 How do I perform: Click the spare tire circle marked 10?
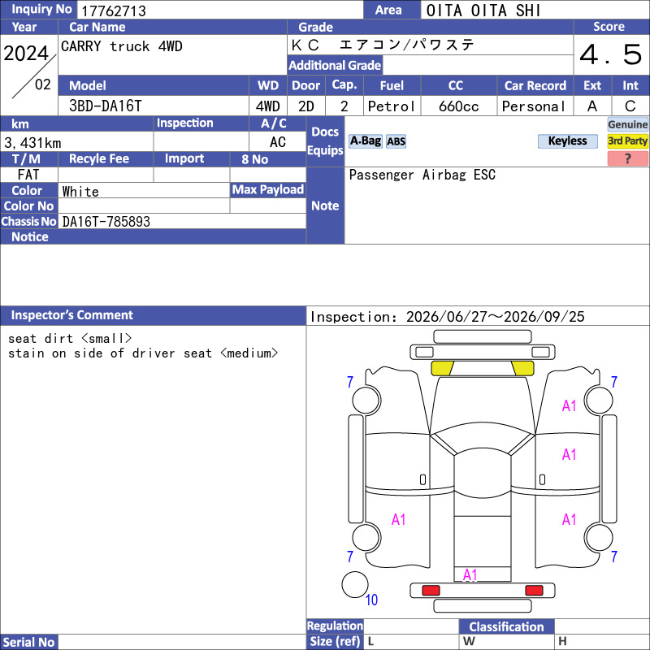(355, 584)
